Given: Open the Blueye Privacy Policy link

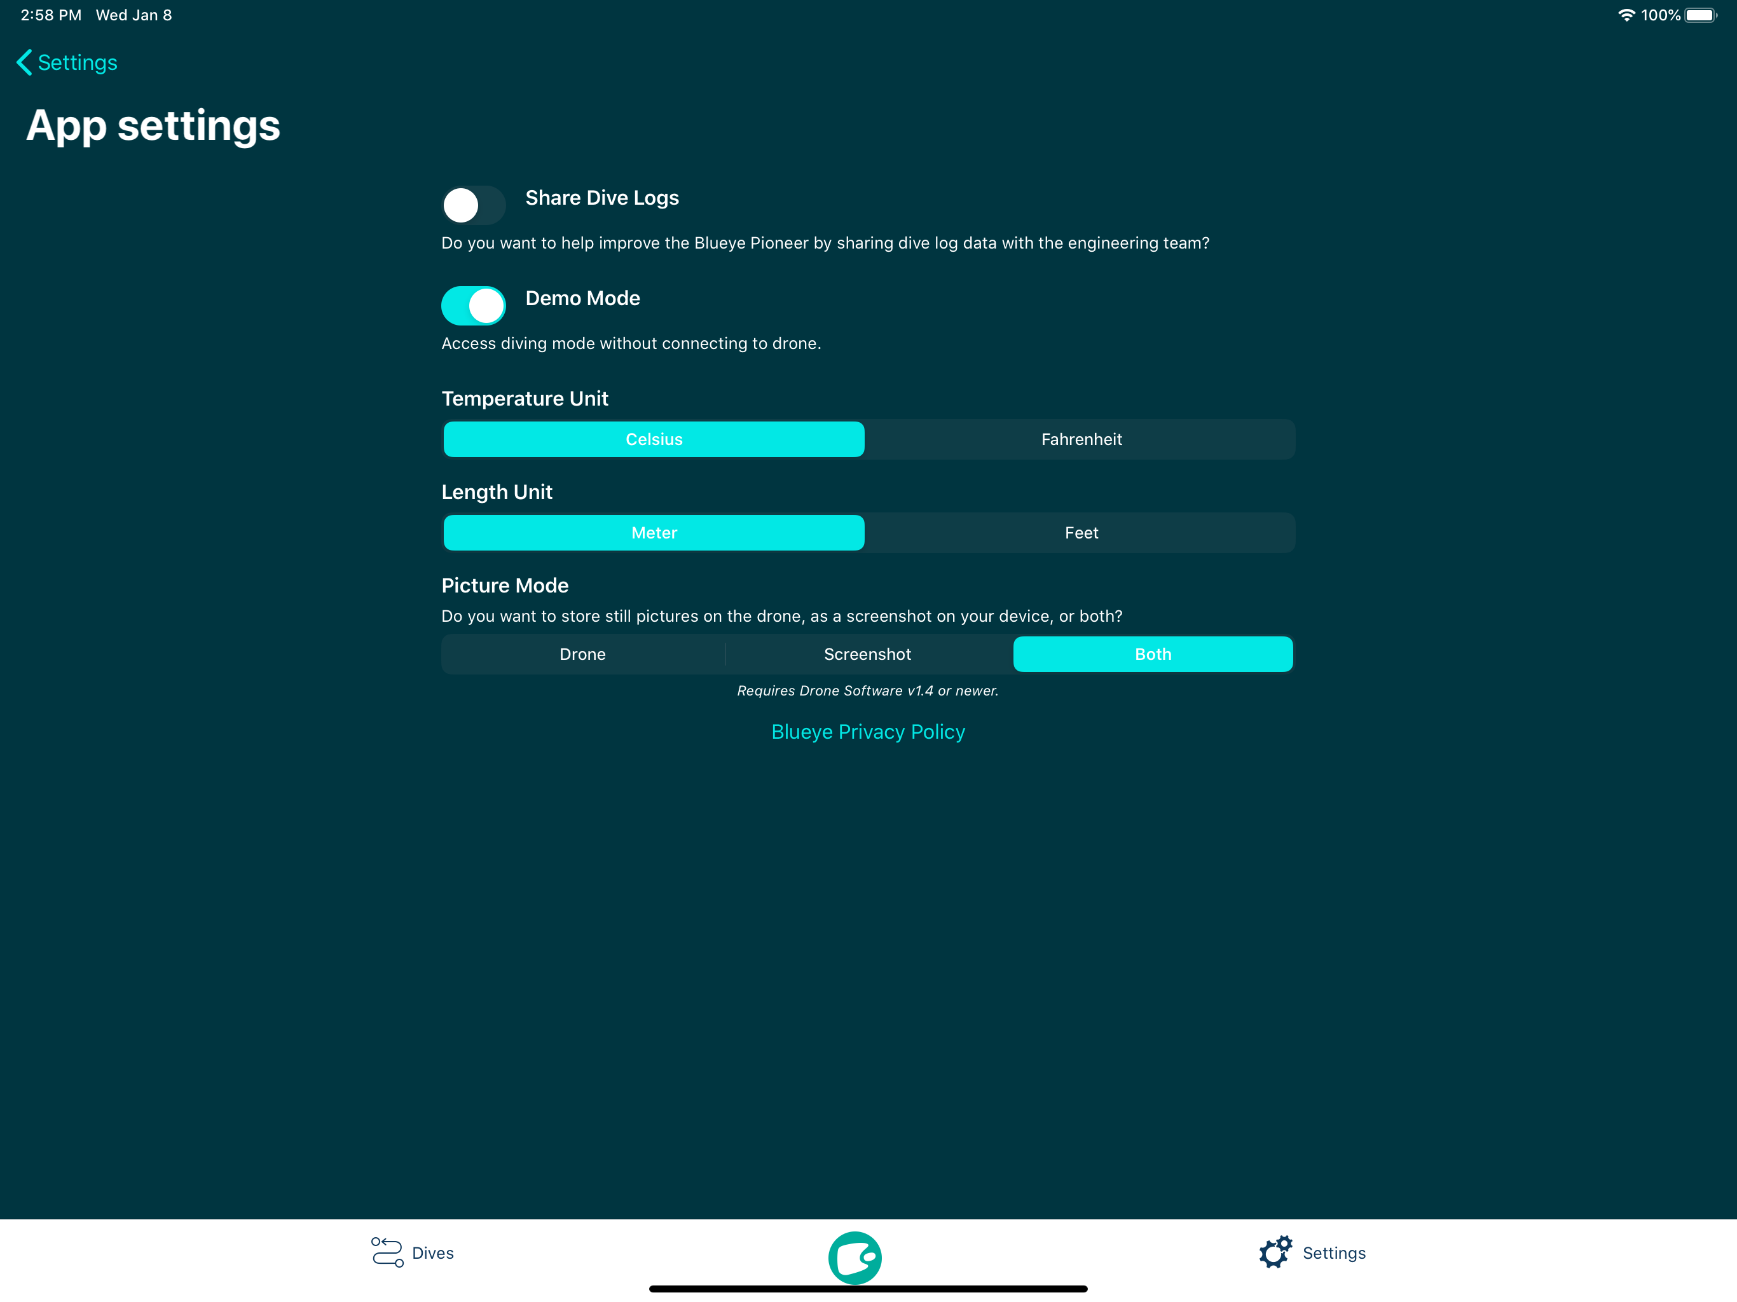Looking at the screenshot, I should point(868,731).
